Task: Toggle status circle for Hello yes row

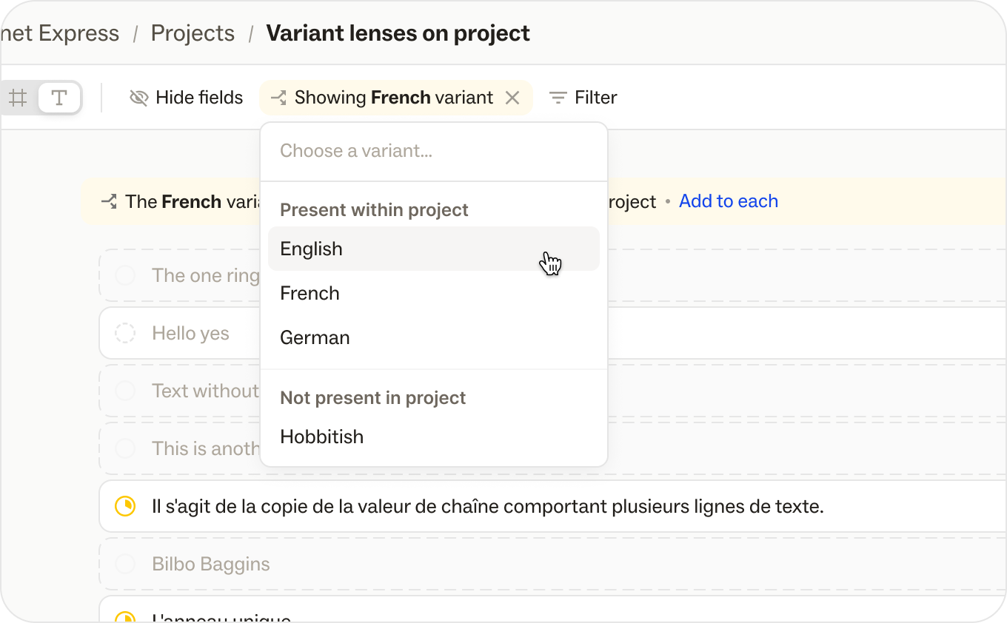Action: point(125,333)
